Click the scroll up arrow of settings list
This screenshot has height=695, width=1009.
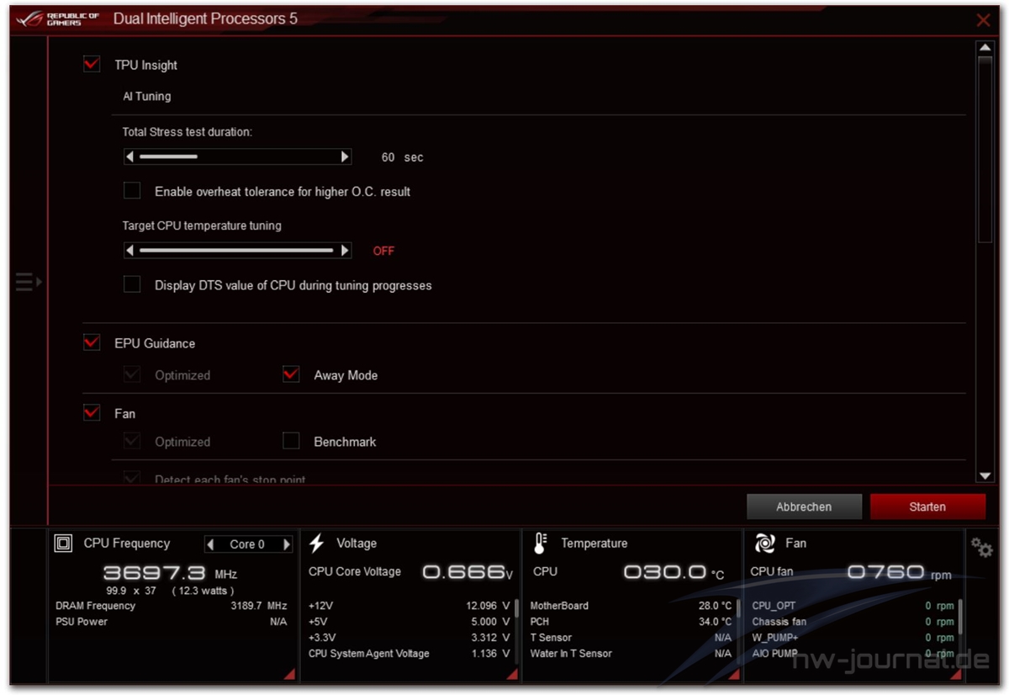985,48
